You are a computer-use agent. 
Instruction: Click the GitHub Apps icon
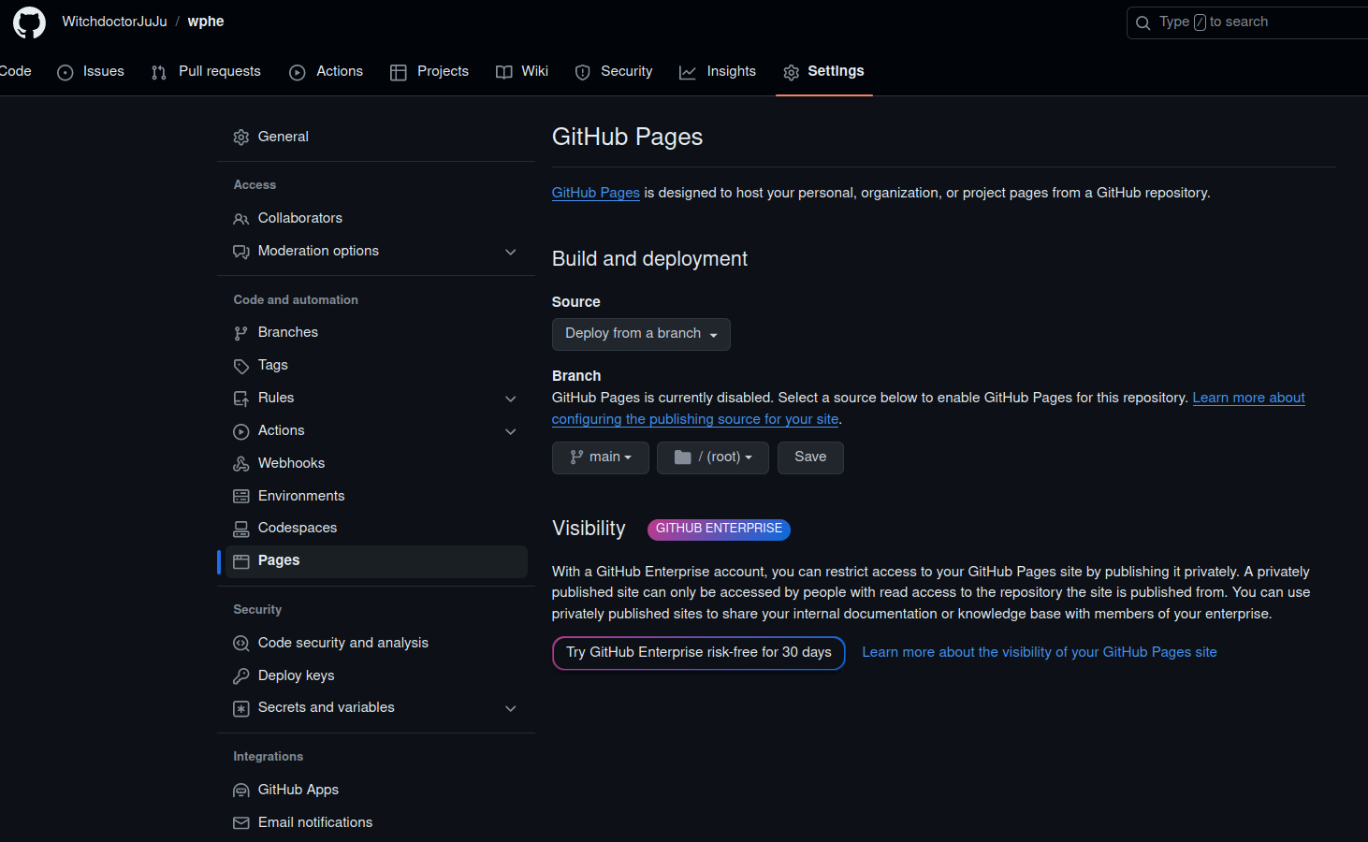tap(240, 791)
